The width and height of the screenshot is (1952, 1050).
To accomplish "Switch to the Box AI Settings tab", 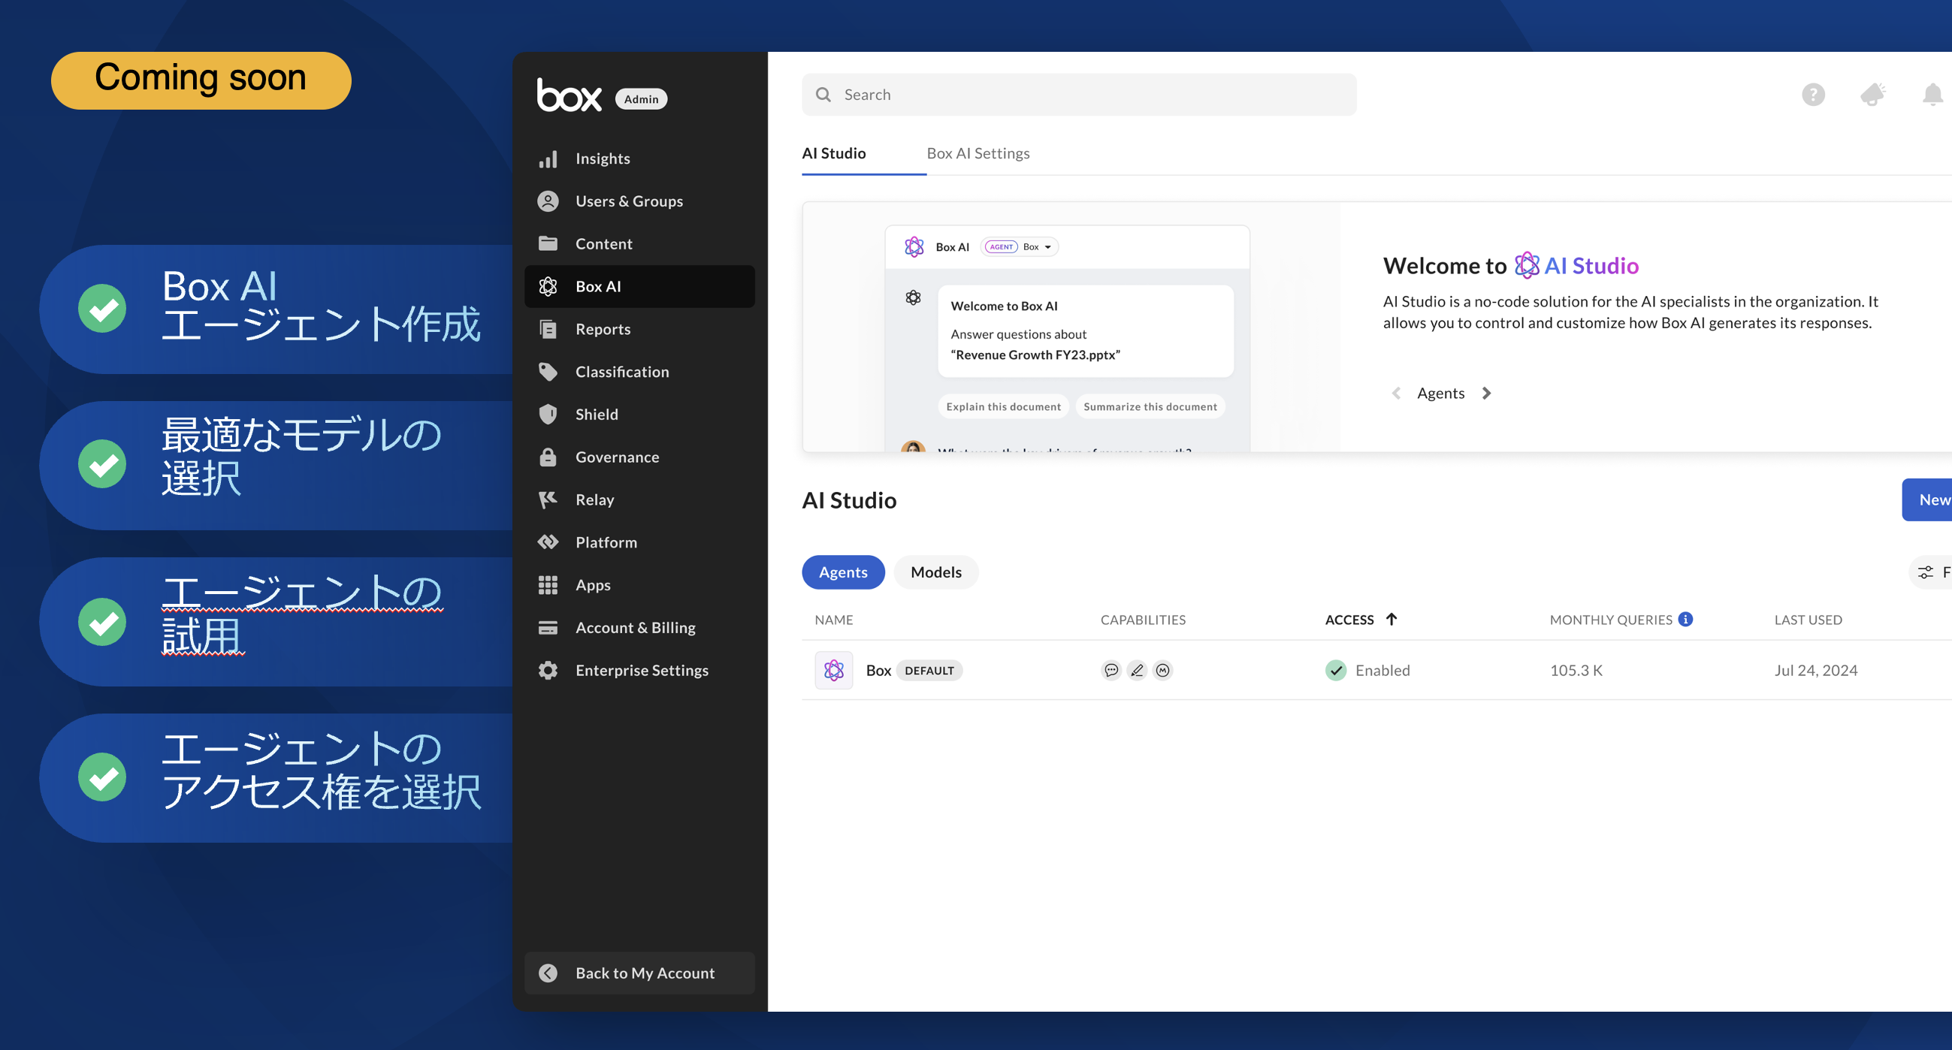I will click(x=978, y=153).
